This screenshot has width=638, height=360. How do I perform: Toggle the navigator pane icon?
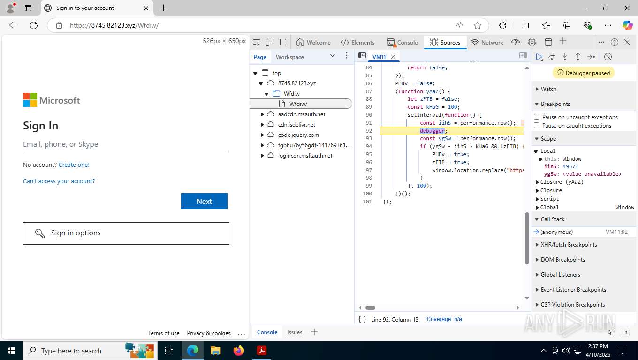pos(362,56)
